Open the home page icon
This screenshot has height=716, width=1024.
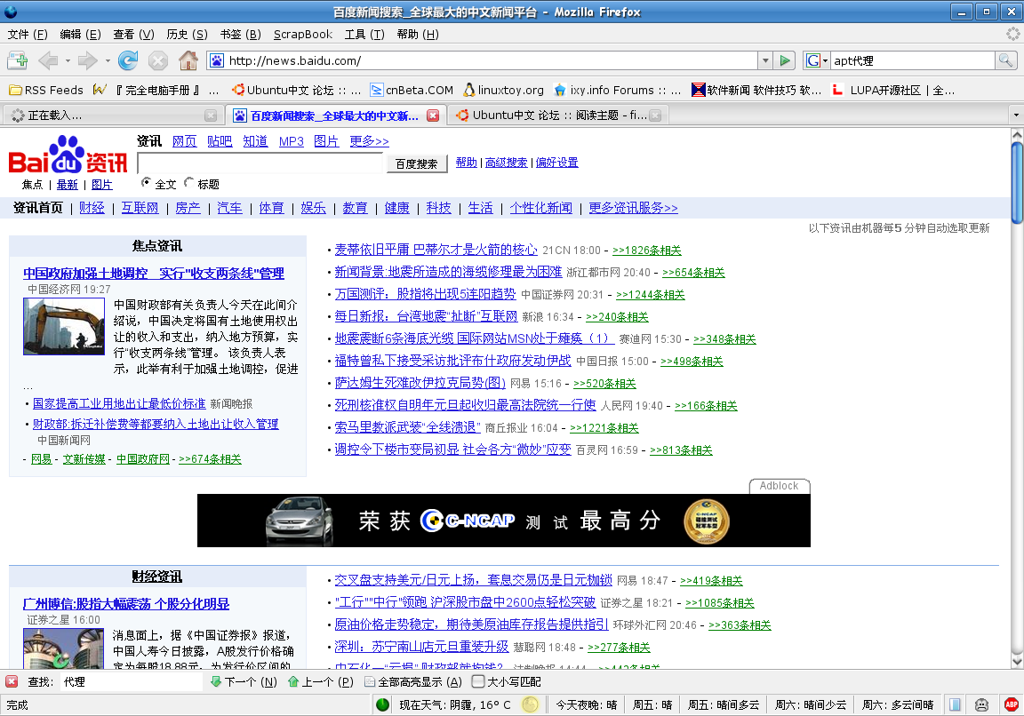(x=188, y=60)
